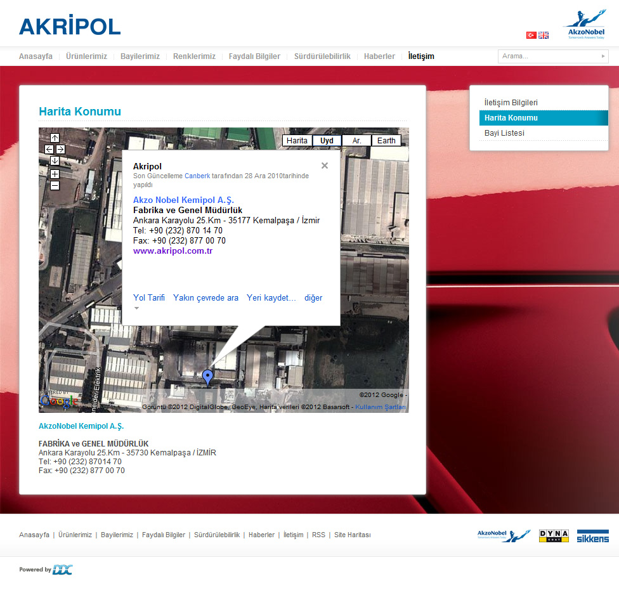Image resolution: width=619 pixels, height=593 pixels.
Task: Open the footer Ürünlerimiz link
Action: (75, 535)
